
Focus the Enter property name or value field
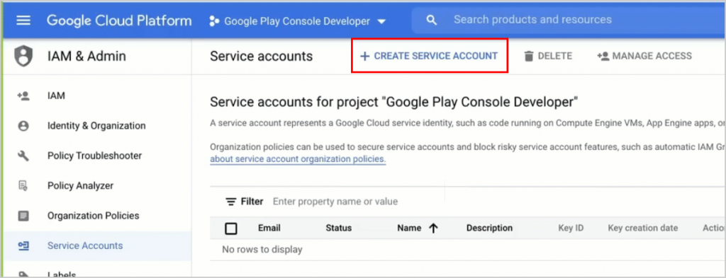(x=335, y=202)
